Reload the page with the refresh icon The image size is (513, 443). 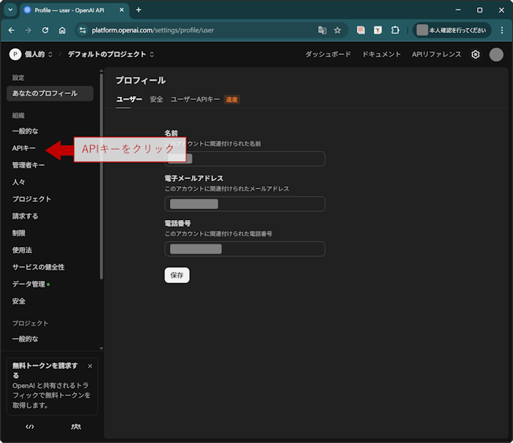coord(45,30)
